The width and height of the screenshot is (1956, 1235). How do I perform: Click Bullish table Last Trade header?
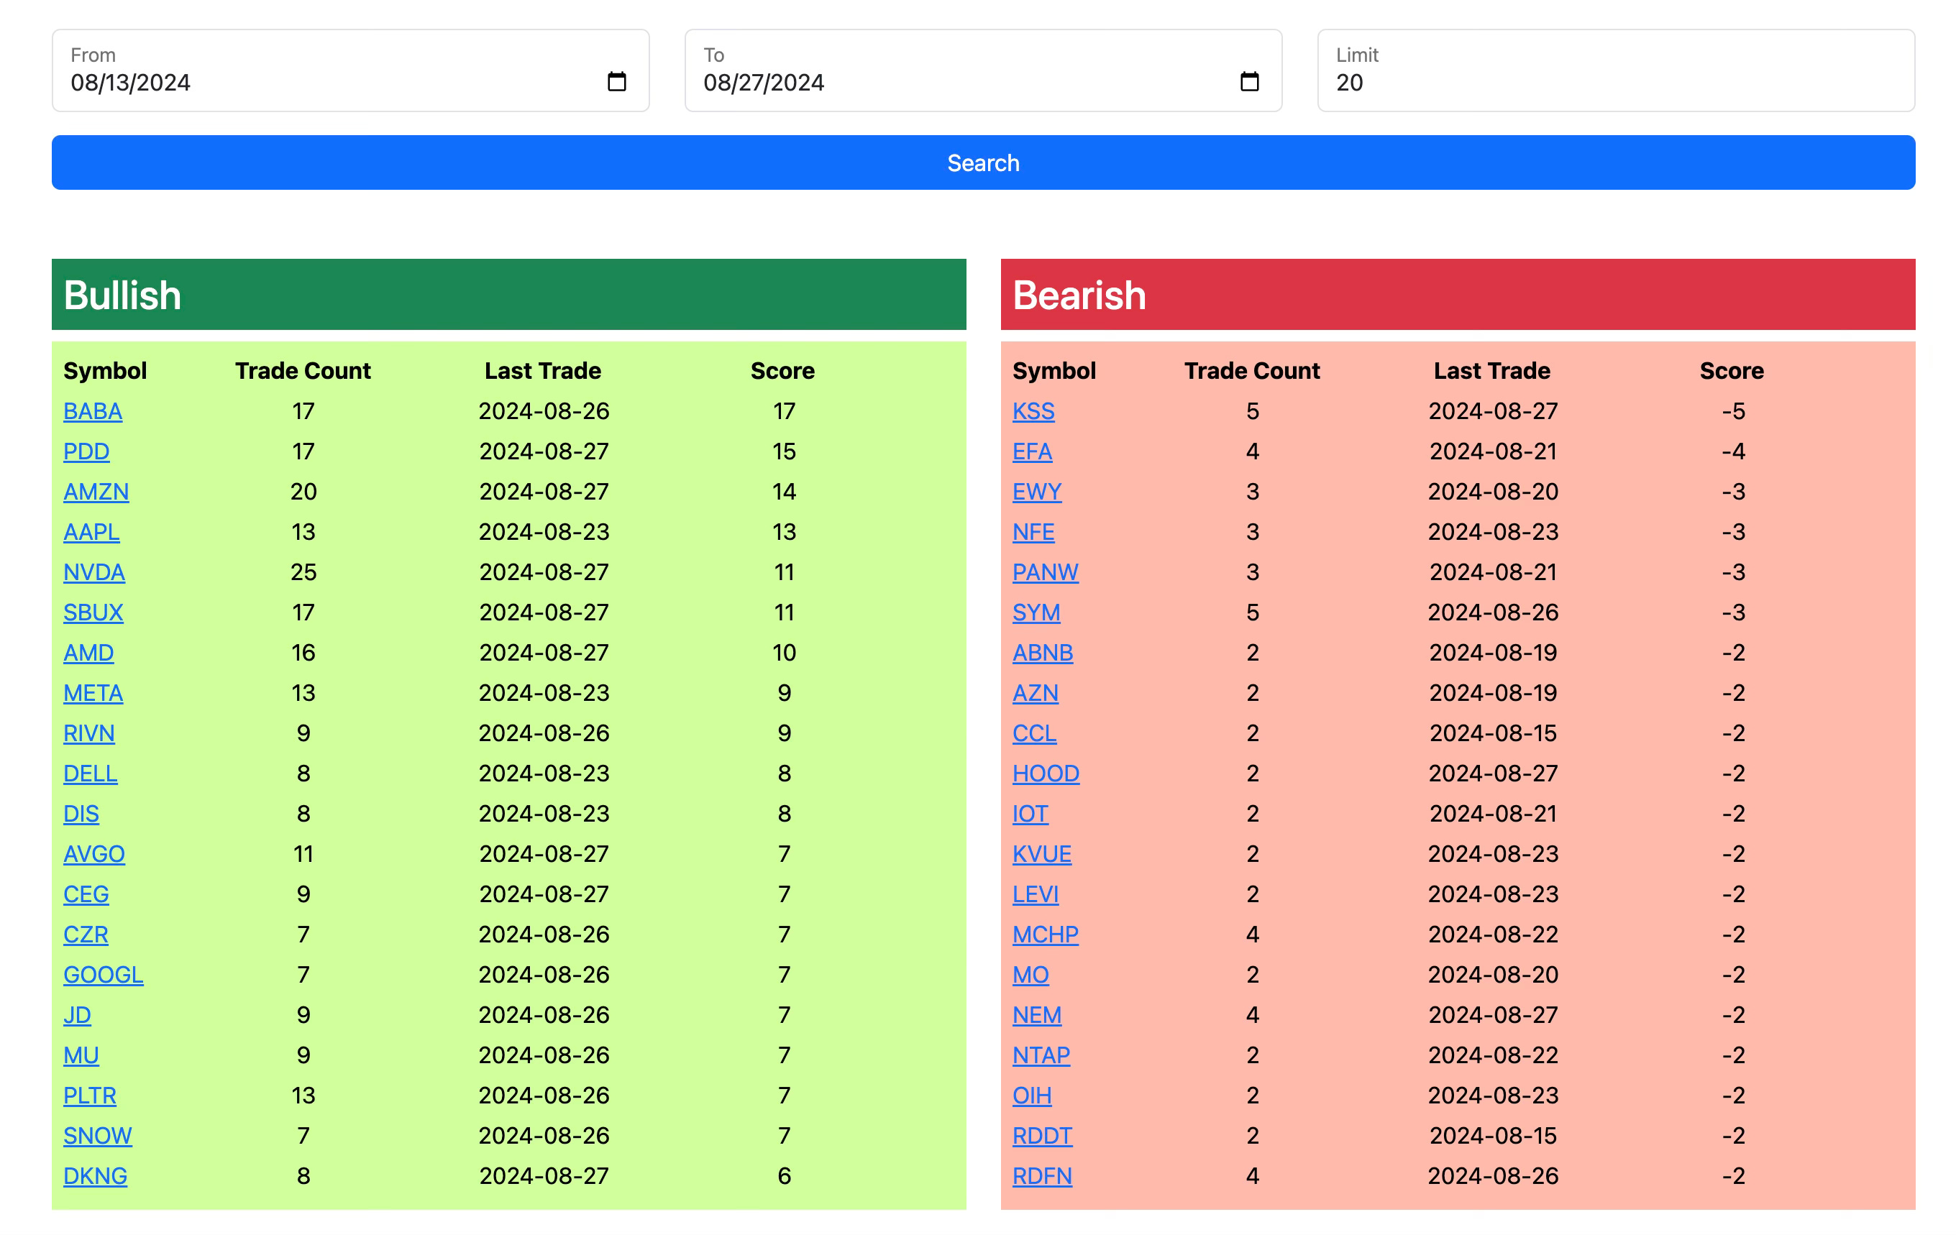pyautogui.click(x=543, y=371)
